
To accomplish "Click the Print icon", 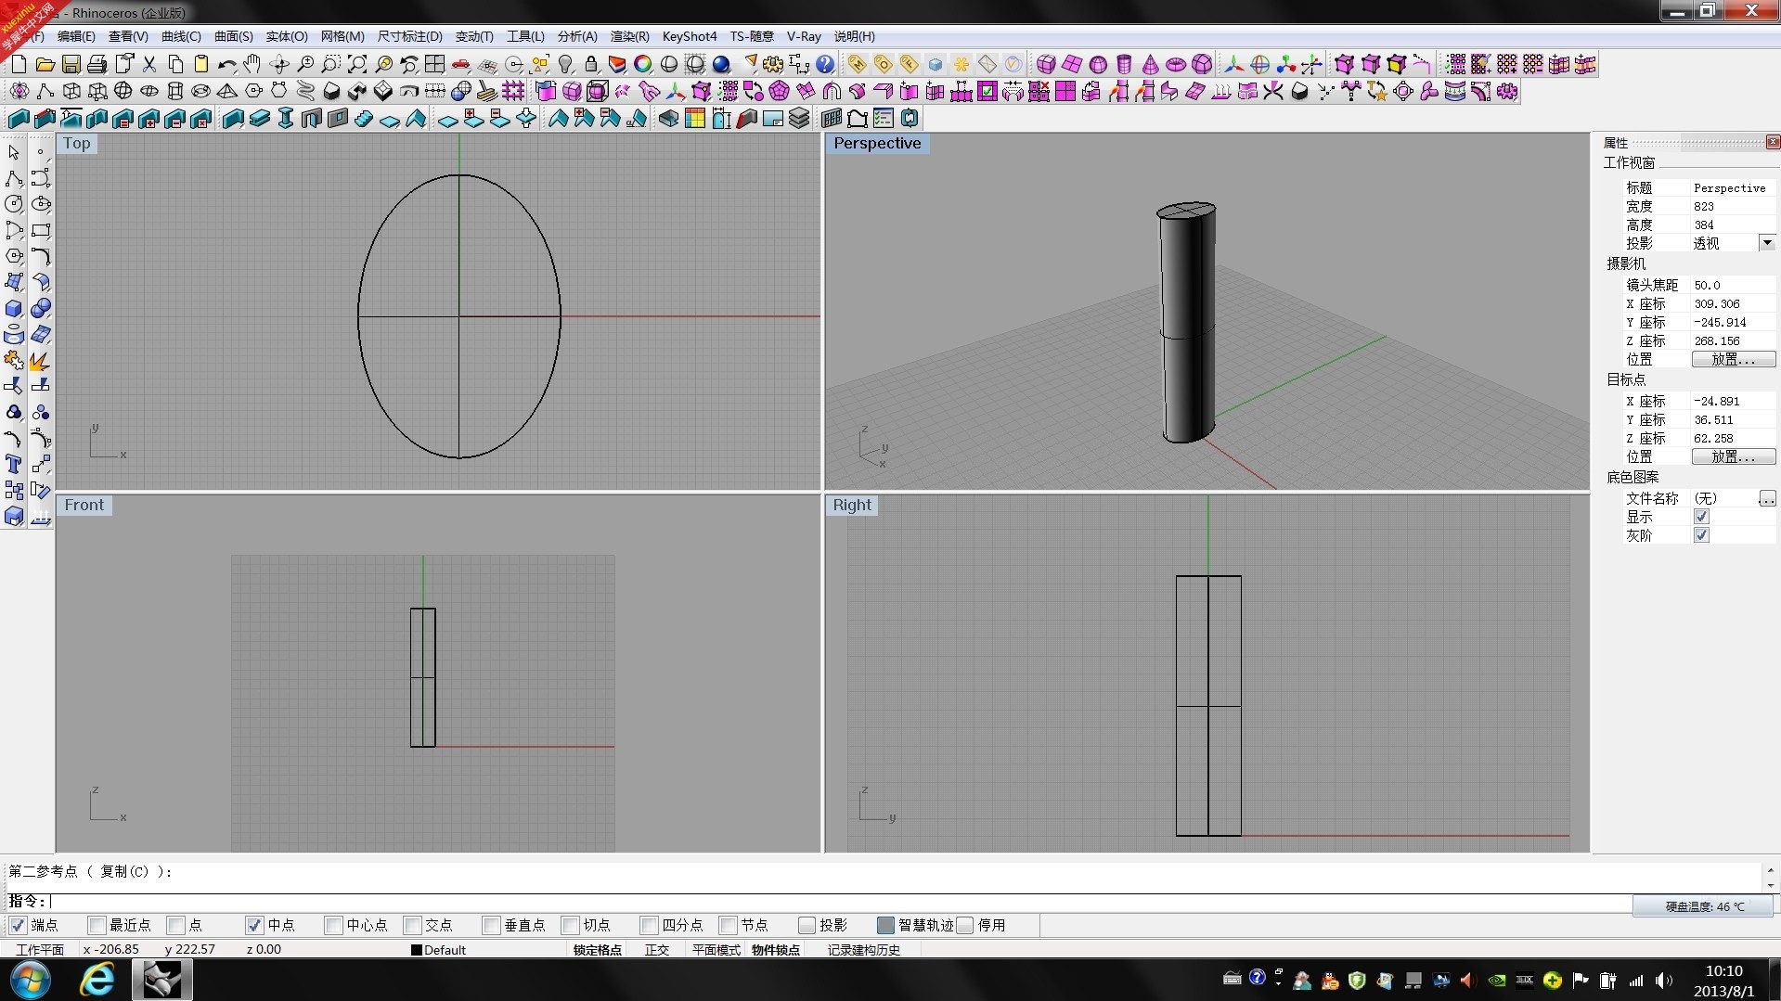I will [97, 64].
